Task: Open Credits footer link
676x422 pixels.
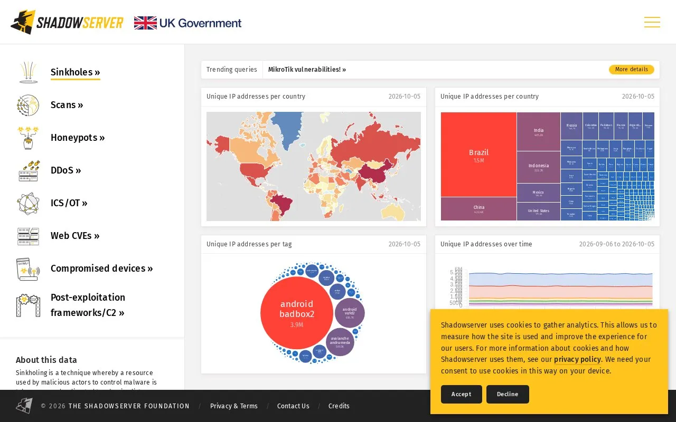Action: (339, 406)
